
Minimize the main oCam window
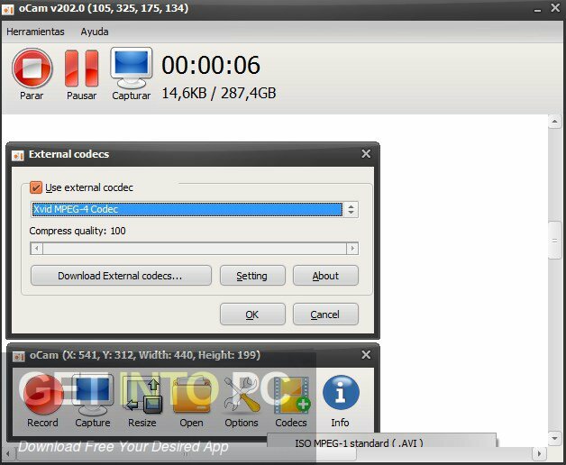(x=538, y=9)
